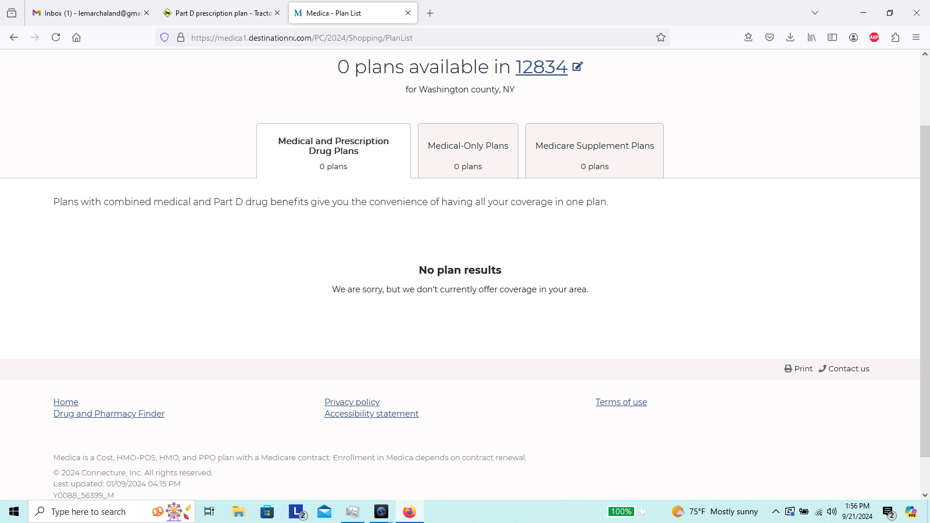Reload the current page
The height and width of the screenshot is (523, 930).
coord(56,38)
